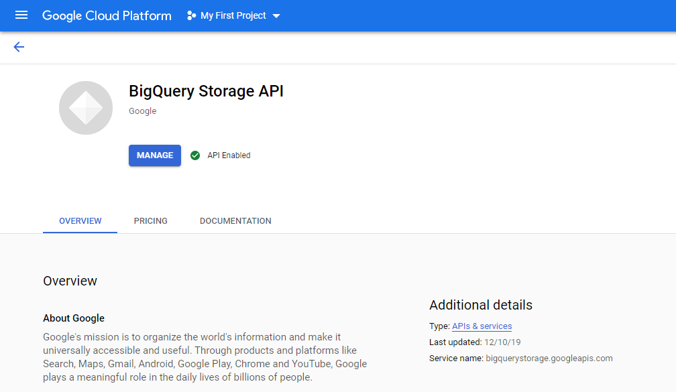This screenshot has height=392, width=676.
Task: Click the Additional details heading
Action: coord(481,305)
